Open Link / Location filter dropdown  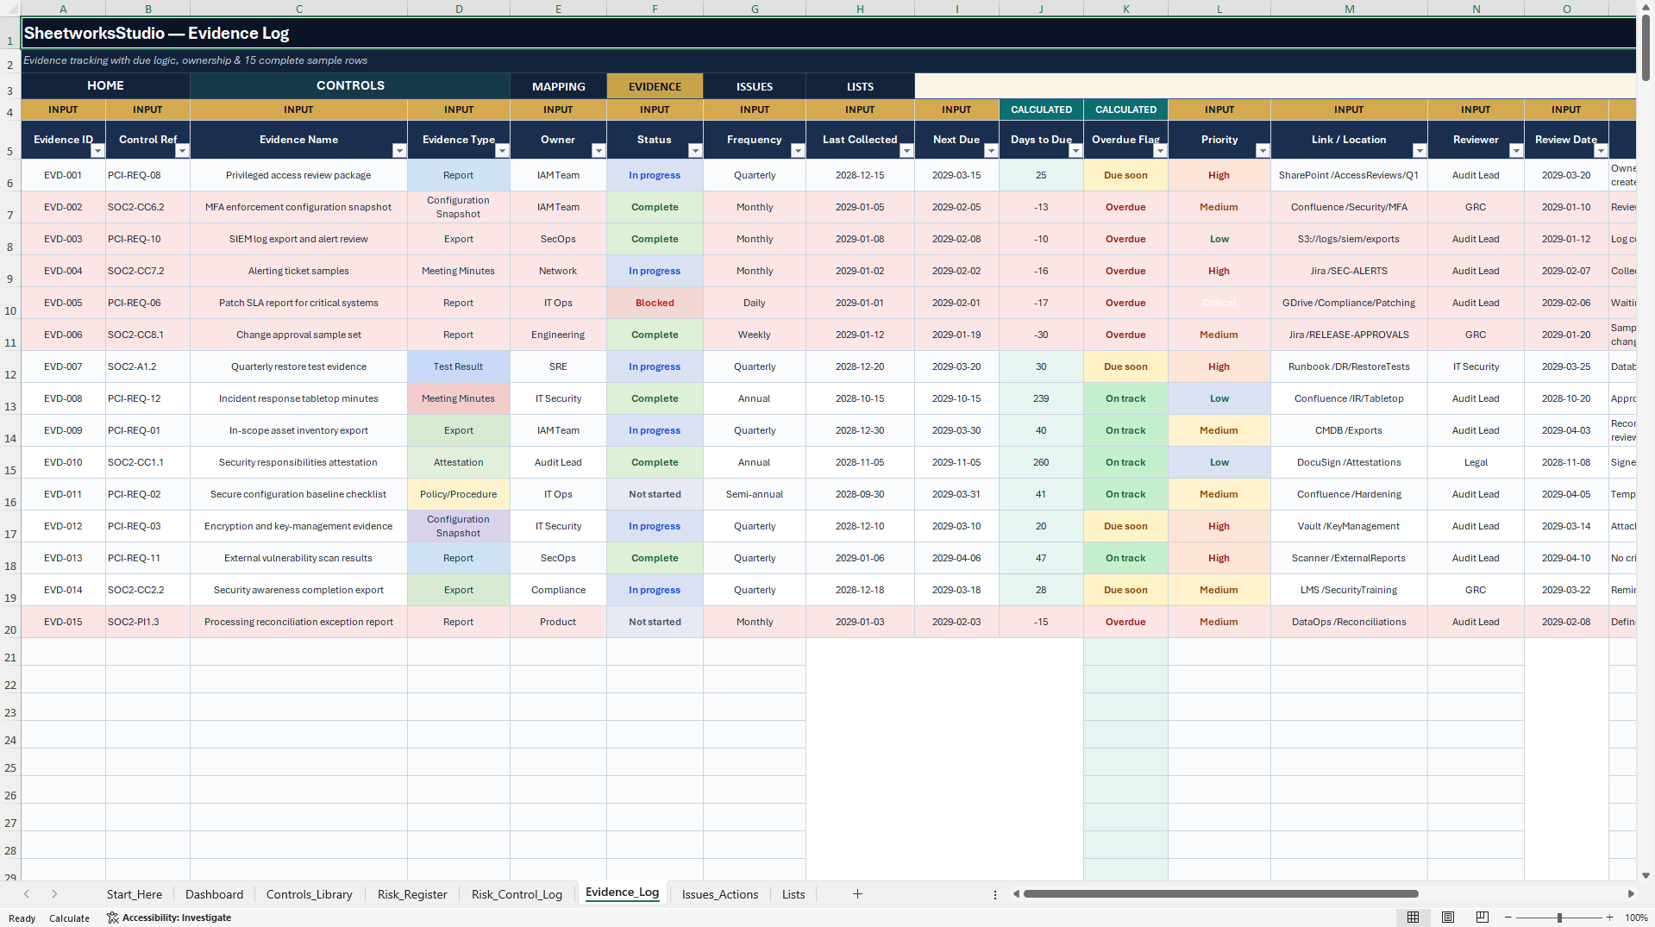[1420, 151]
